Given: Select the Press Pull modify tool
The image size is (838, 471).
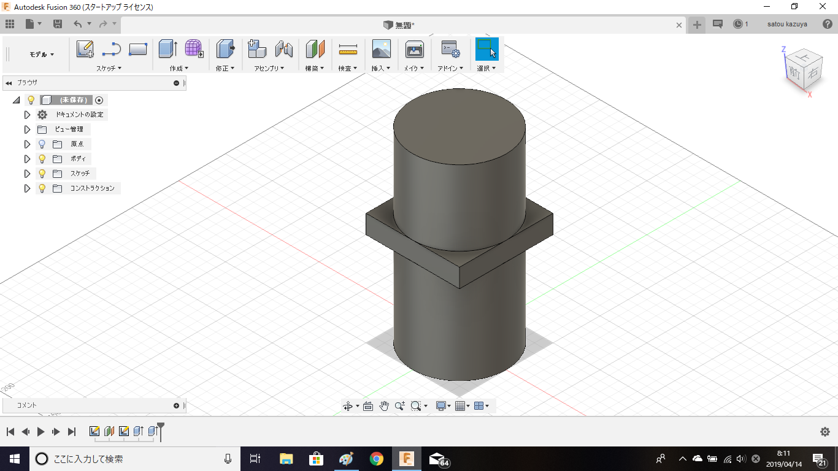Looking at the screenshot, I should 225,49.
